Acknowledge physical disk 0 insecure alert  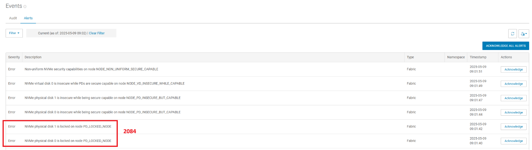pyautogui.click(x=513, y=112)
